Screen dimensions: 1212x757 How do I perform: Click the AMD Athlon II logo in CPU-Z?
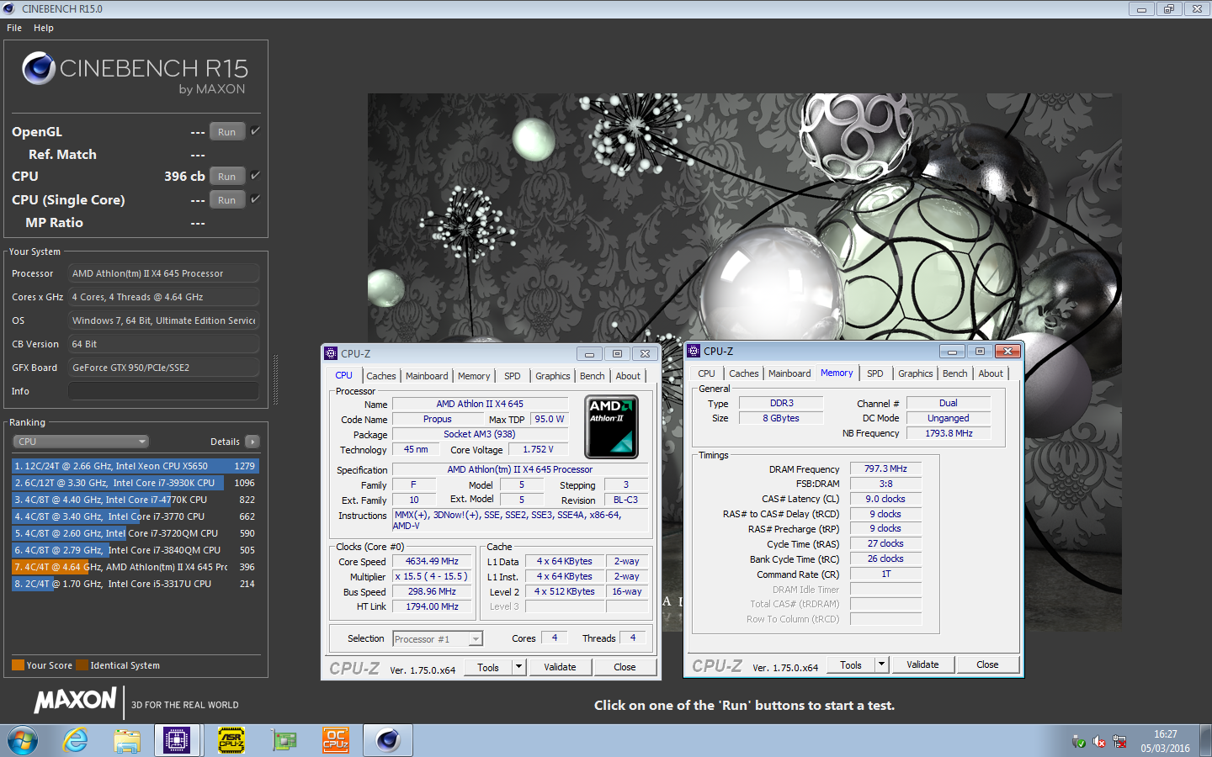point(611,426)
